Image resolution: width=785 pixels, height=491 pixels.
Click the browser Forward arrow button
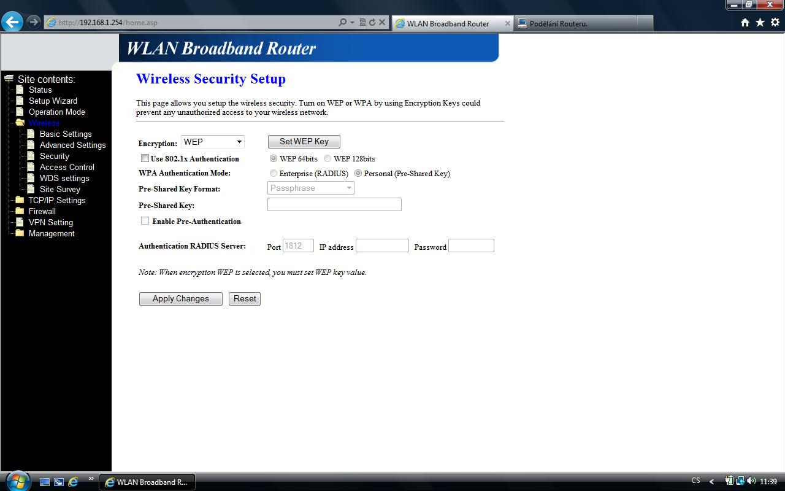(33, 22)
